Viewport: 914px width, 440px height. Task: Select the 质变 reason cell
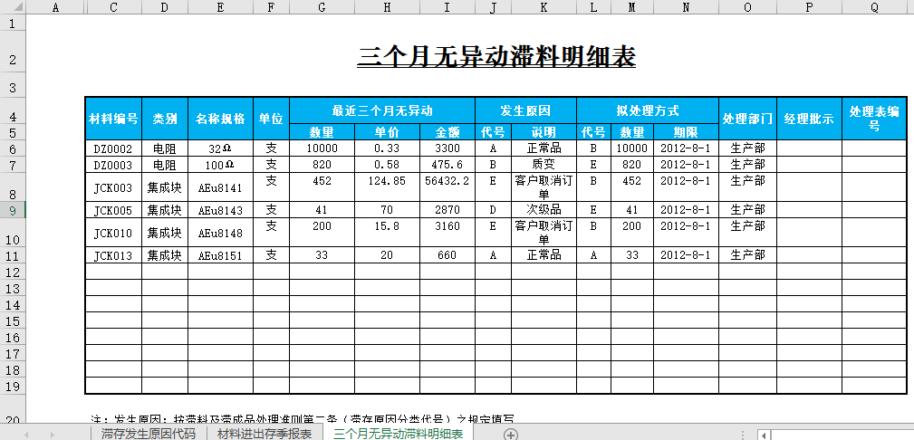pos(544,165)
